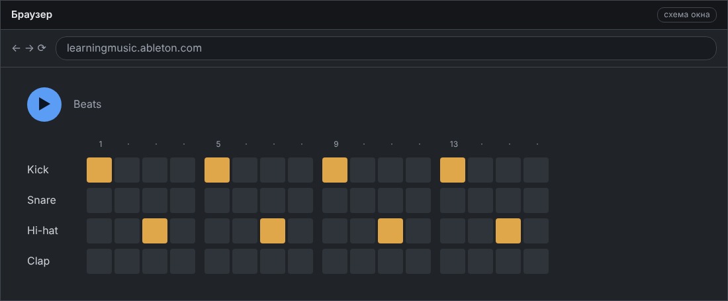Viewport: 728px width, 301px height.
Task: Enable Snare on step 3
Action: click(155, 200)
